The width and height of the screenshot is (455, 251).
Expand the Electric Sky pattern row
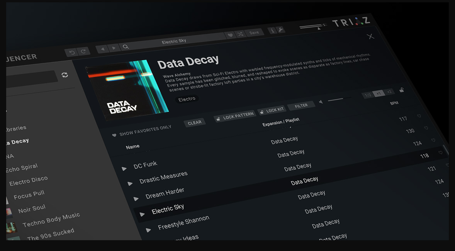(143, 214)
